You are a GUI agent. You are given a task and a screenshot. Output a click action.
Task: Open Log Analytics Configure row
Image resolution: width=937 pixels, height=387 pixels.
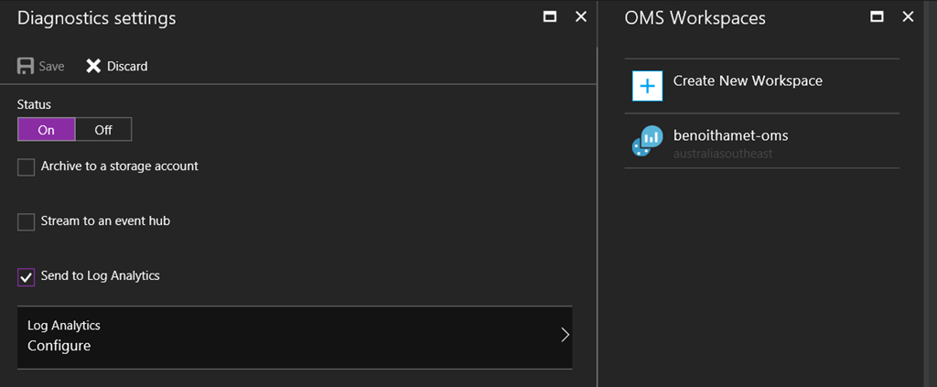(275, 337)
